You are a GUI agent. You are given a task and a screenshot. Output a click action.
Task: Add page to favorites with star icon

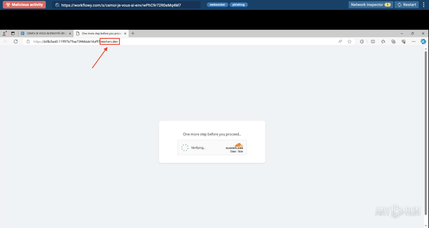(x=349, y=41)
